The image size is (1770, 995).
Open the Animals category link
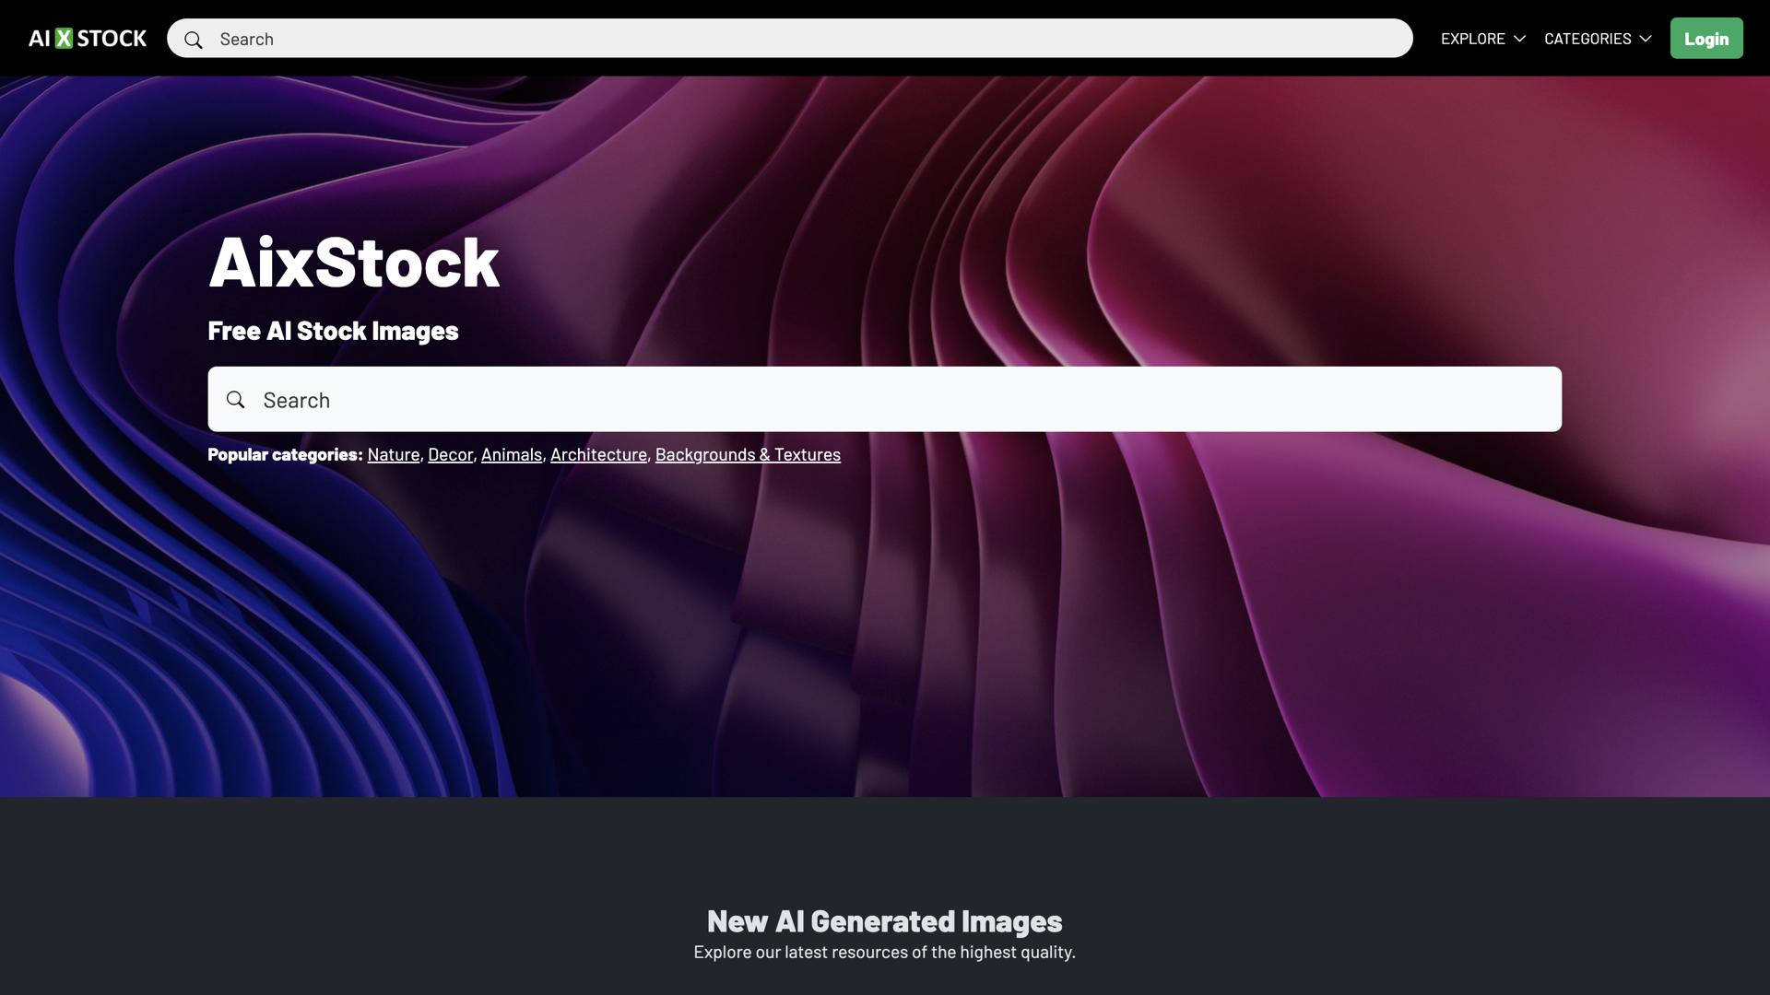pyautogui.click(x=512, y=454)
